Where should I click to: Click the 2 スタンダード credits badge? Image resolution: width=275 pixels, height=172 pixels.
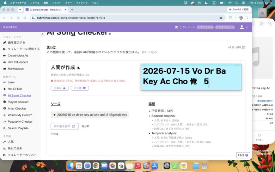(x=225, y=27)
